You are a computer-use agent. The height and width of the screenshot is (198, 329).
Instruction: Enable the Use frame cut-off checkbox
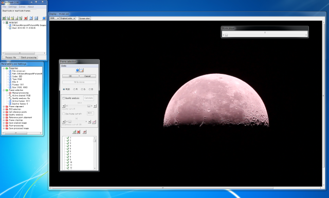pos(64,114)
